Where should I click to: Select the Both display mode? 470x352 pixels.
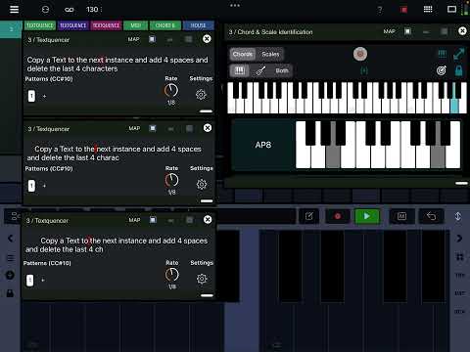(x=282, y=70)
